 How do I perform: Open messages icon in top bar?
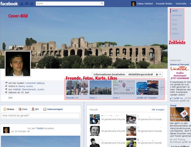click(27, 4)
